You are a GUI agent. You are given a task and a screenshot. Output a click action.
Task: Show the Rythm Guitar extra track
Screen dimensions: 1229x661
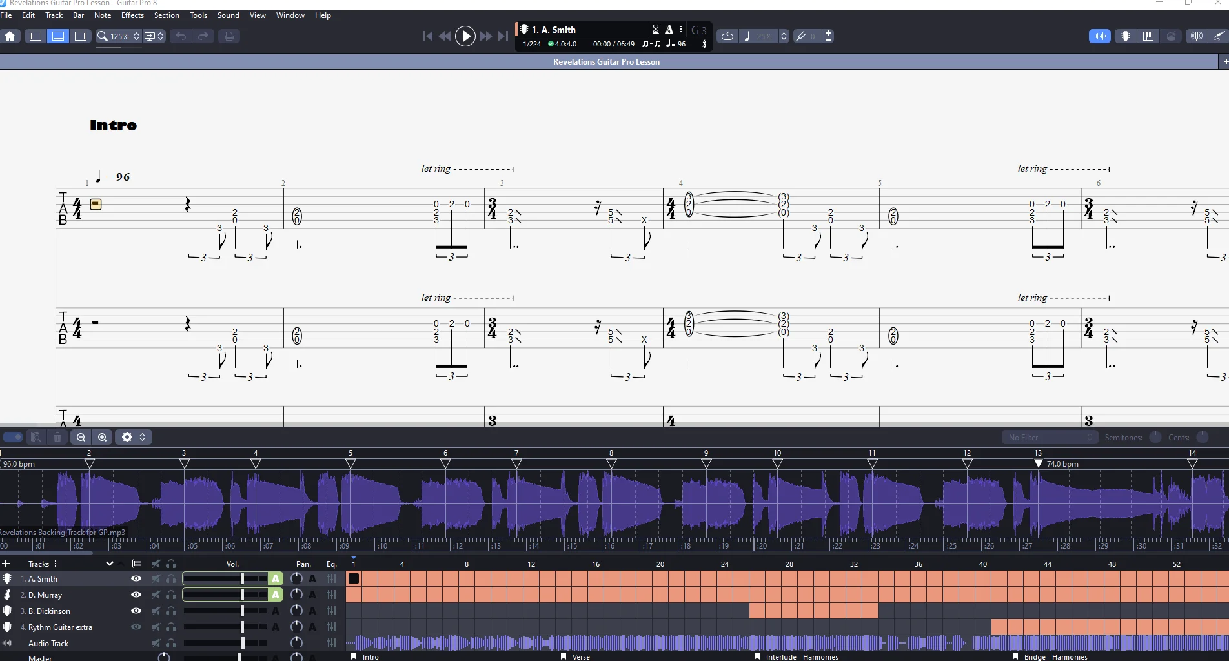(136, 627)
